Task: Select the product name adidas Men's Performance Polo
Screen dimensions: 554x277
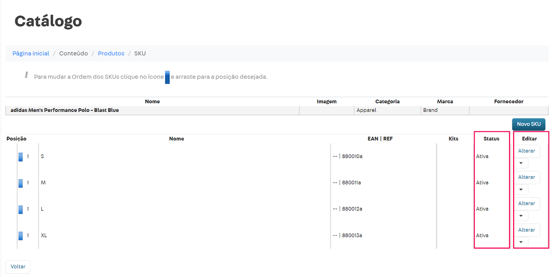Action: pyautogui.click(x=65, y=110)
